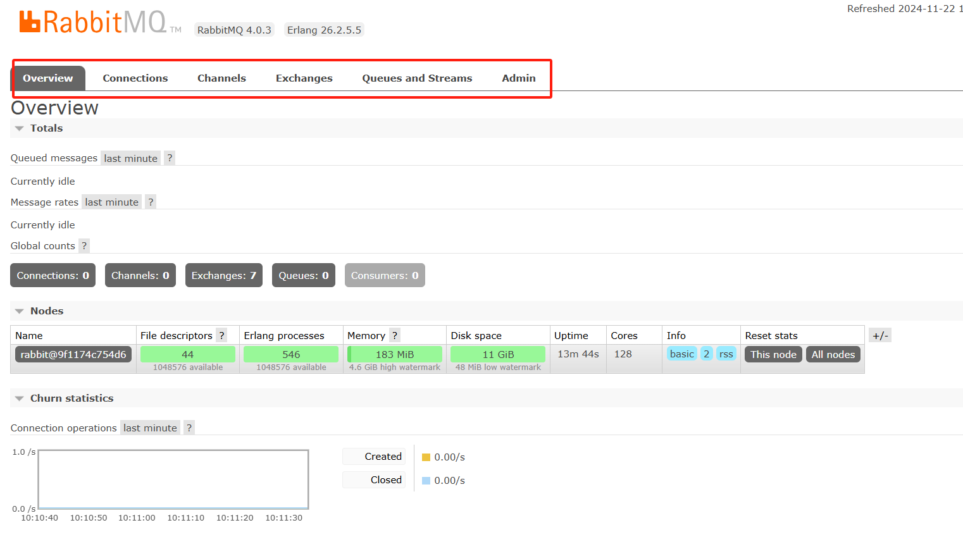Click the RabbitMQ logo
Image resolution: width=963 pixels, height=537 pixels.
tap(93, 22)
